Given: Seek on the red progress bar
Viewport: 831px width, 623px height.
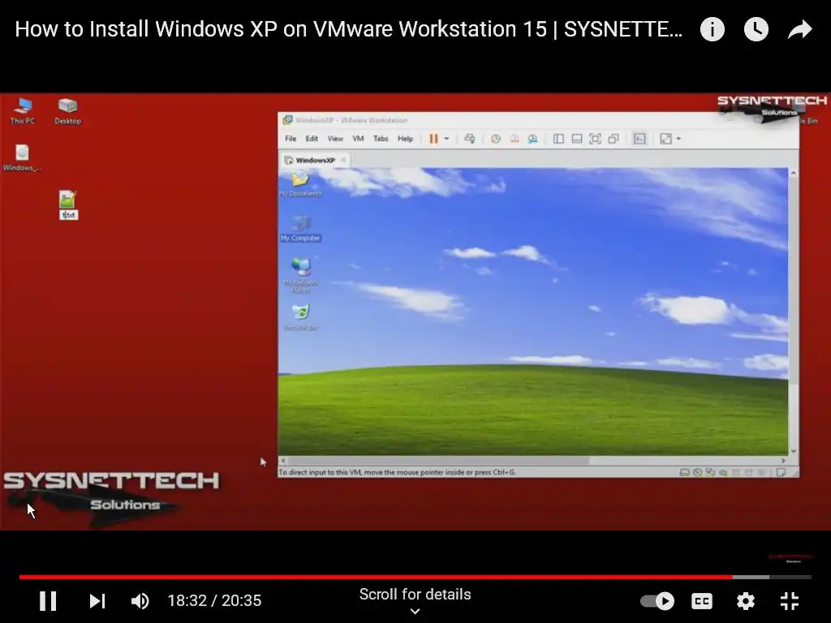Looking at the screenshot, I should 377,577.
